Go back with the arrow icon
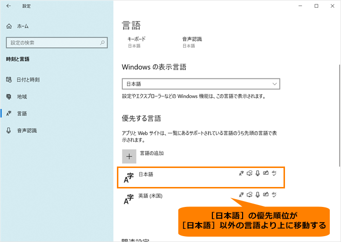The width and height of the screenshot is (341, 242). coord(8,6)
